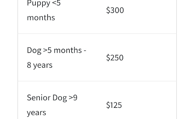Select the $125 price value

114,105
